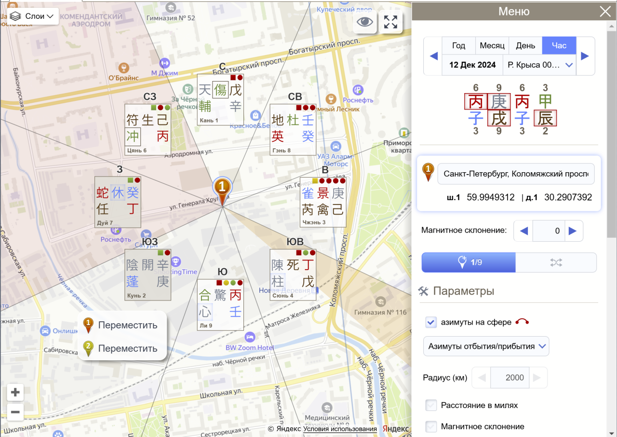The width and height of the screenshot is (617, 437).
Task: Switch to the Месяц tab
Action: pos(492,45)
